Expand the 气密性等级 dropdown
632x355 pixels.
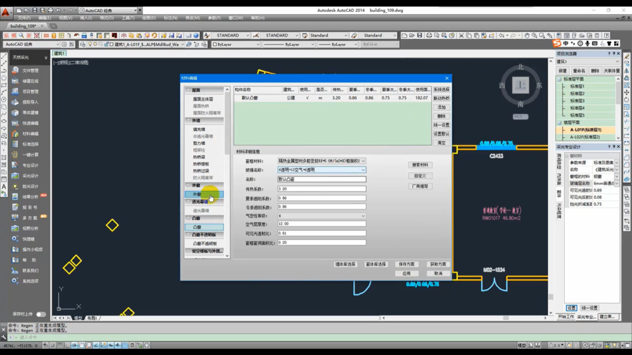pyautogui.click(x=363, y=216)
